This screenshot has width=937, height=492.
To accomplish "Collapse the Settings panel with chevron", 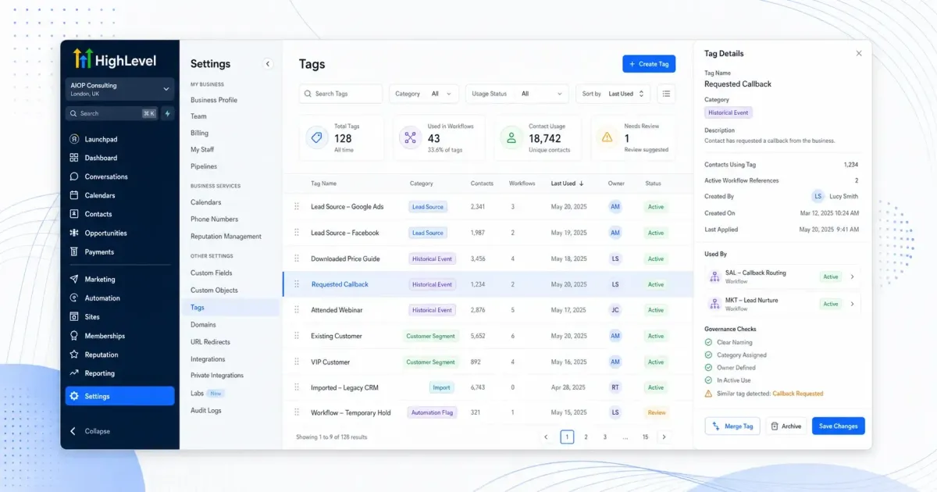I will click(268, 64).
